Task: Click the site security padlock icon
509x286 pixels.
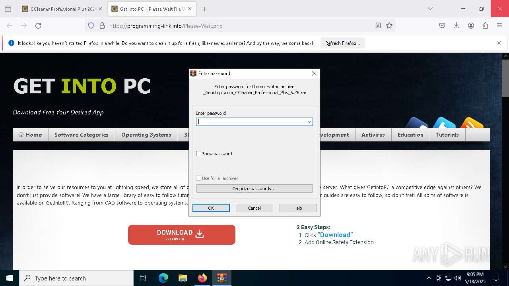Action: pyautogui.click(x=102, y=26)
